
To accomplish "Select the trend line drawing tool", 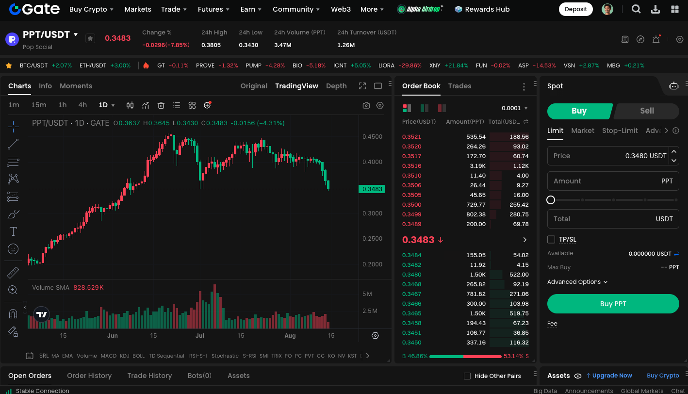I will 13,144.
